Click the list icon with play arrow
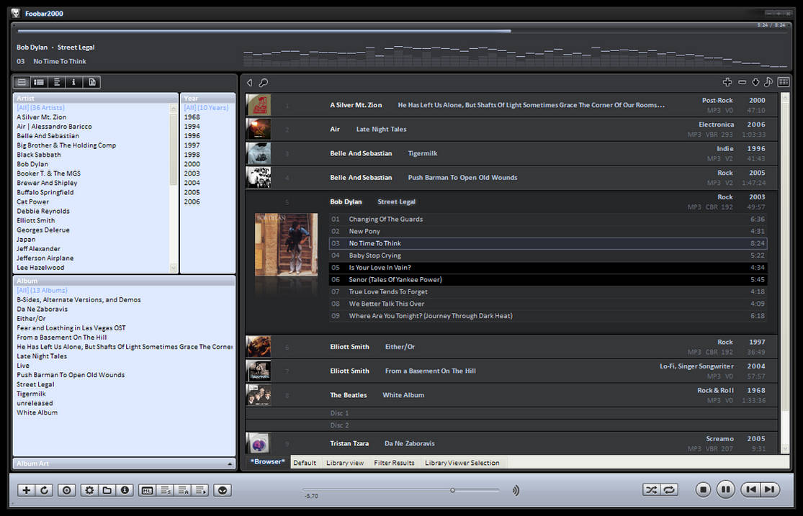The width and height of the screenshot is (803, 516). (x=200, y=490)
